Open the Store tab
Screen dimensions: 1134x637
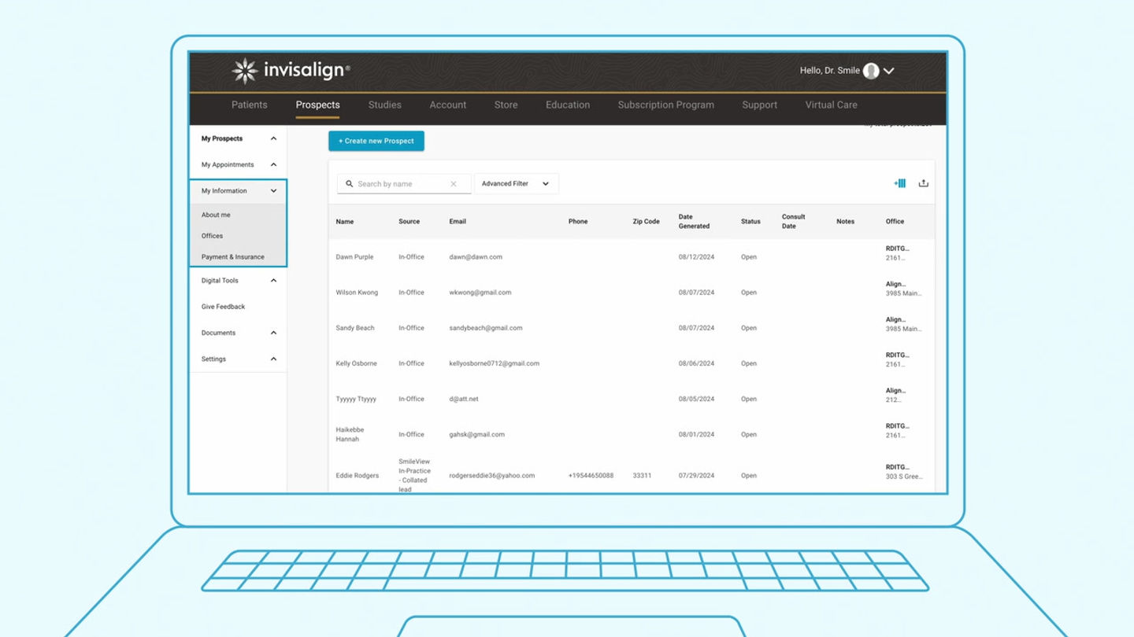click(x=506, y=105)
